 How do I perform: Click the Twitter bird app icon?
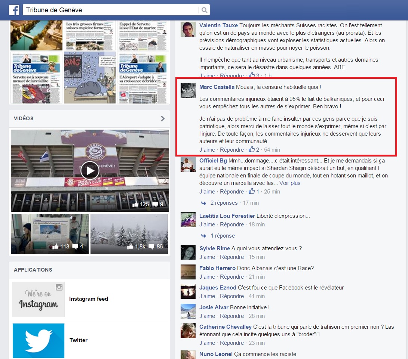[x=38, y=340]
